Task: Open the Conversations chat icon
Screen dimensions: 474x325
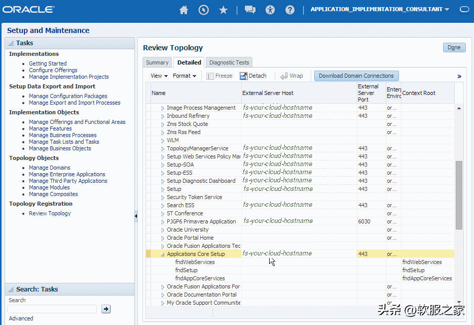Action: [249, 10]
